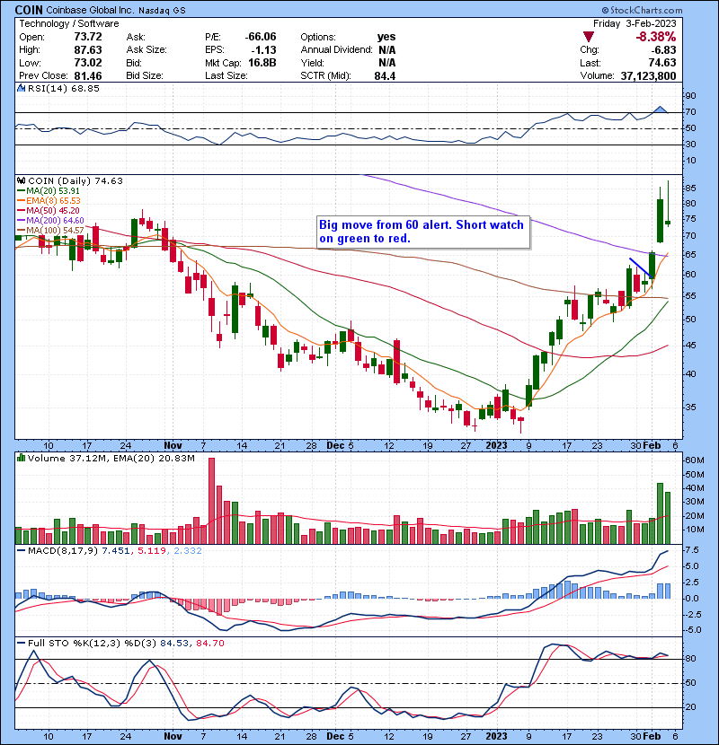Click the Options value yes

pos(386,37)
